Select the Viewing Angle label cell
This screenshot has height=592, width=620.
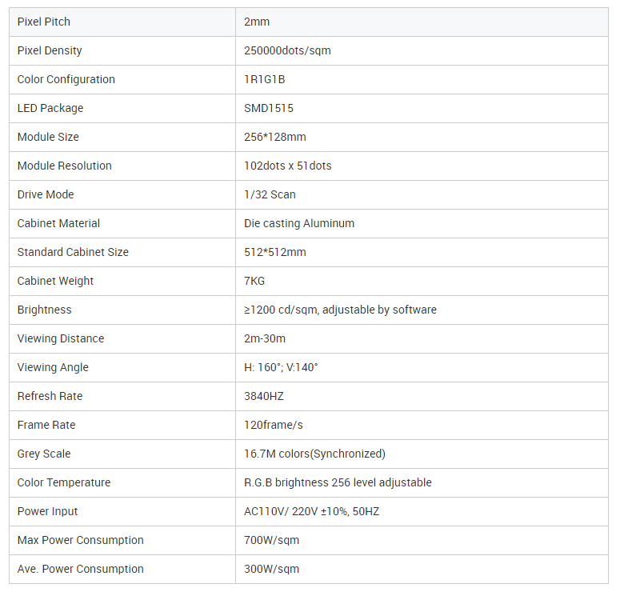pyautogui.click(x=53, y=367)
